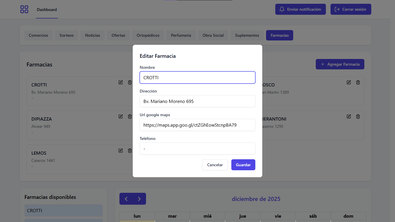Focus the Url google maps field
Image resolution: width=395 pixels, height=222 pixels.
click(x=197, y=125)
